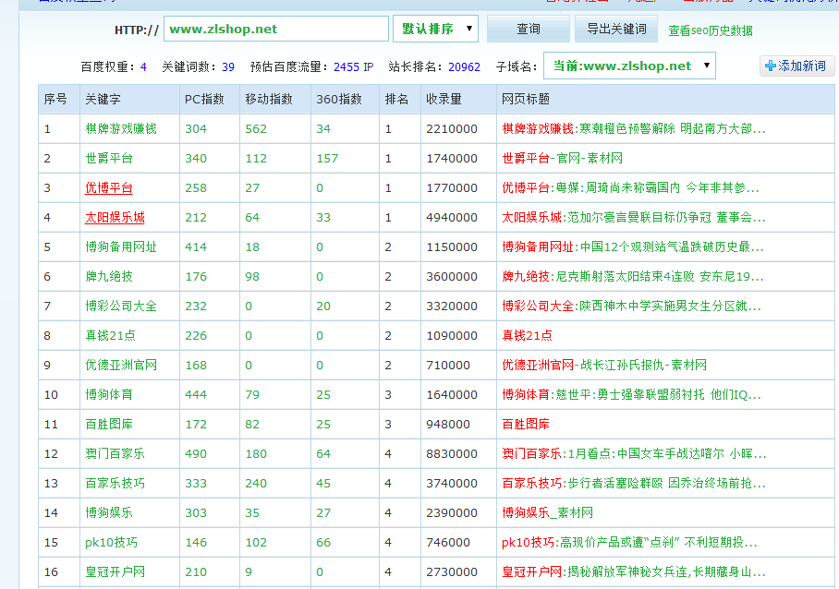
Task: Click indexed count 4940000
Action: pyautogui.click(x=452, y=218)
